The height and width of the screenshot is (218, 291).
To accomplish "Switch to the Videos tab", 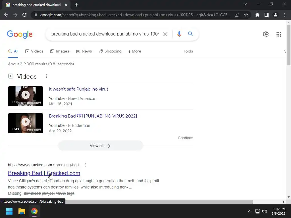I will tap(34, 51).
